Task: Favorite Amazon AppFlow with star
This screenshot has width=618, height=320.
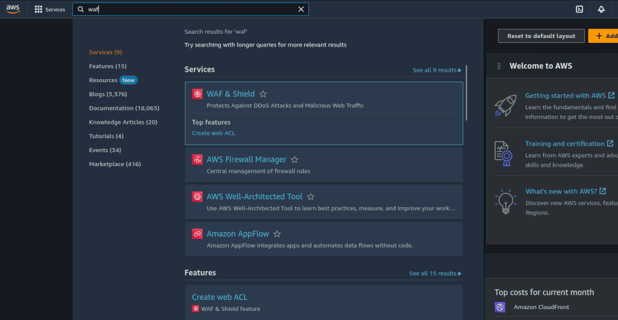Action: click(277, 234)
